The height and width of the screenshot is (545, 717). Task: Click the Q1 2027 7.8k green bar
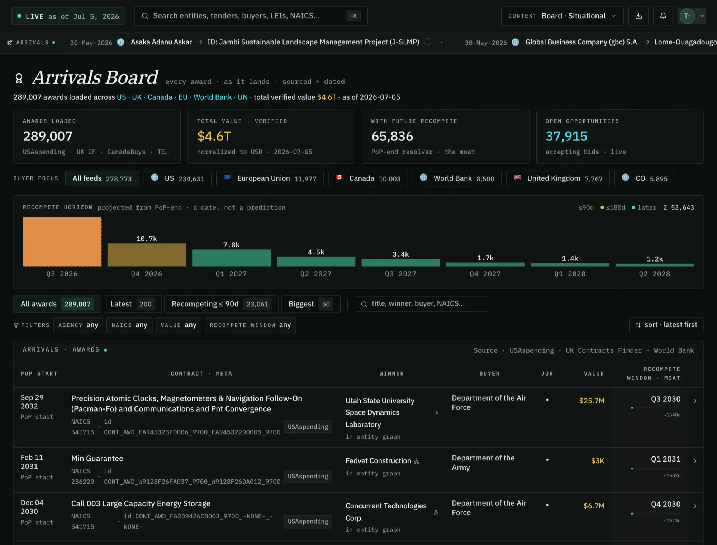(231, 258)
